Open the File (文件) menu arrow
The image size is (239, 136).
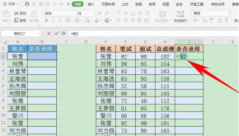point(19,4)
